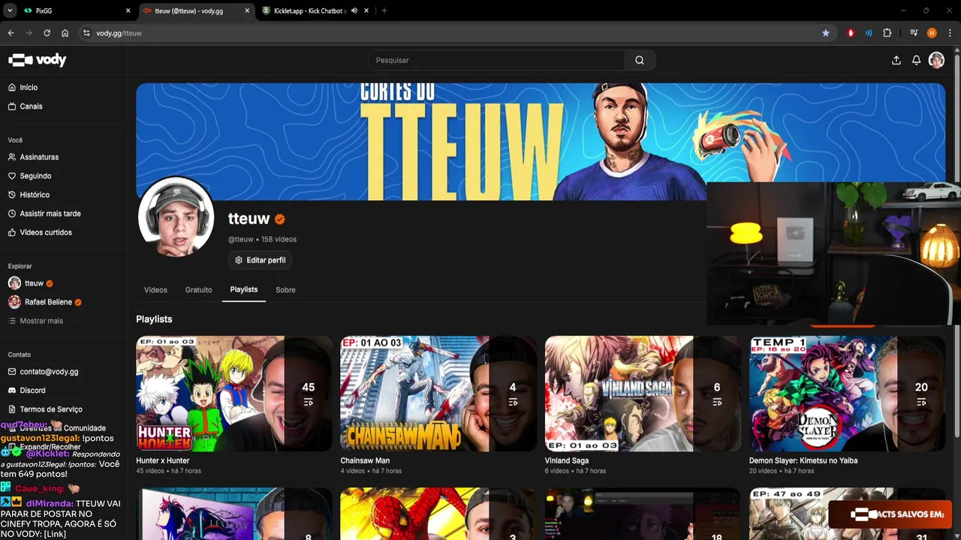Switch to the Gratuito tab
Image resolution: width=961 pixels, height=540 pixels.
tap(199, 290)
